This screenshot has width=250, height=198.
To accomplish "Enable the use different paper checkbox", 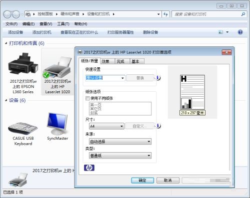I will (87, 98).
